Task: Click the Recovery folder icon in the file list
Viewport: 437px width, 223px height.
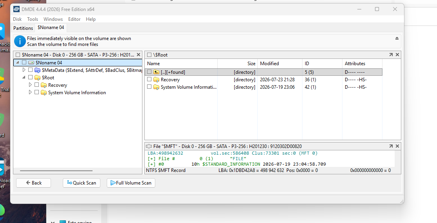Action: (157, 80)
